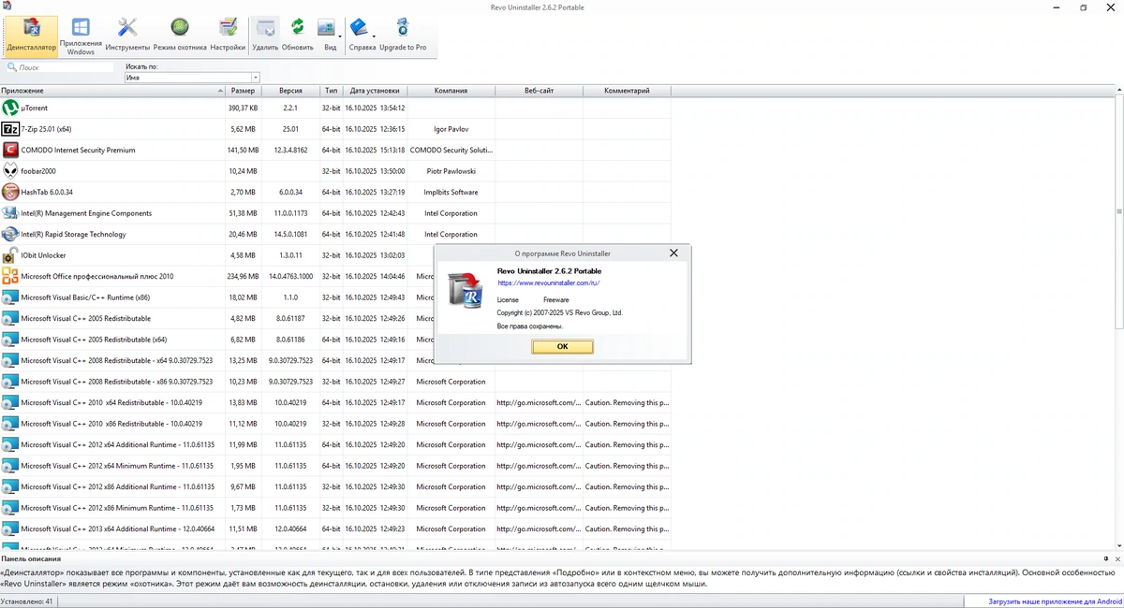
Task: Select Visual C++ 2013 x64 Additional Runtime icon
Action: point(10,528)
